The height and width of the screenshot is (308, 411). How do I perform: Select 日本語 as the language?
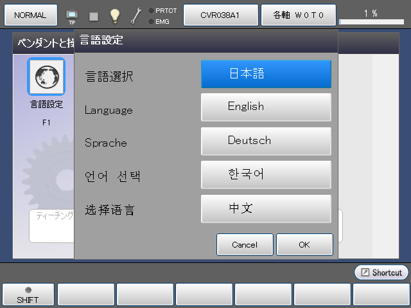click(x=266, y=74)
